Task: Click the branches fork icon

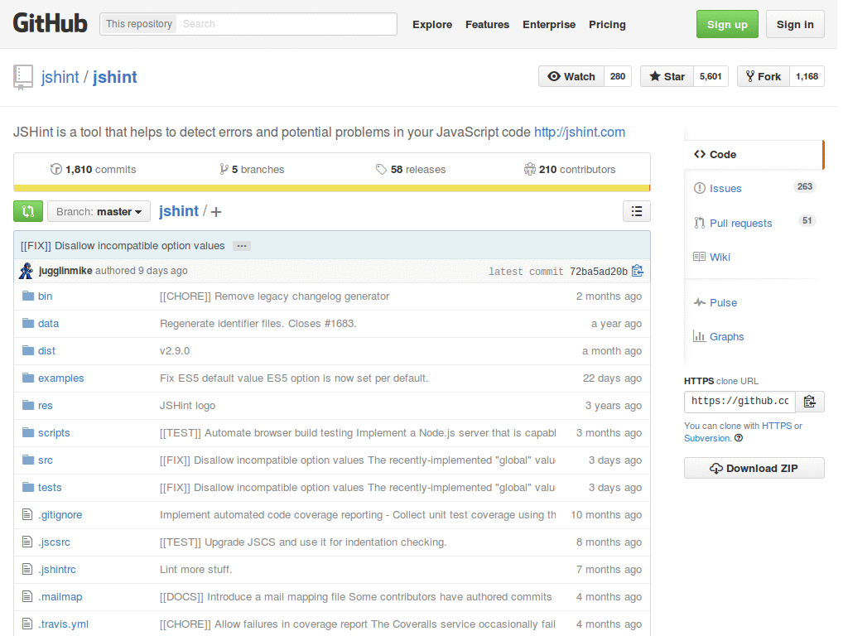Action: (x=224, y=169)
